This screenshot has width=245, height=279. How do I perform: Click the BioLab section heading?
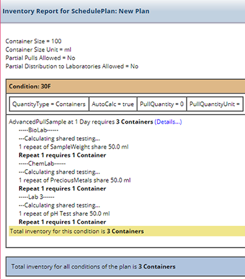tap(39, 130)
